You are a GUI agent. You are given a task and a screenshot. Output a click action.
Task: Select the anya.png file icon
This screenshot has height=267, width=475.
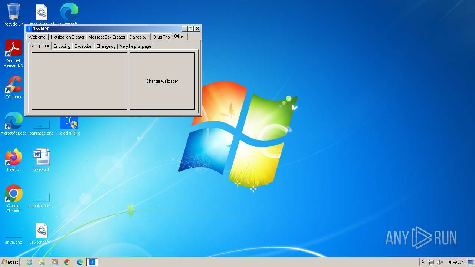point(13,237)
